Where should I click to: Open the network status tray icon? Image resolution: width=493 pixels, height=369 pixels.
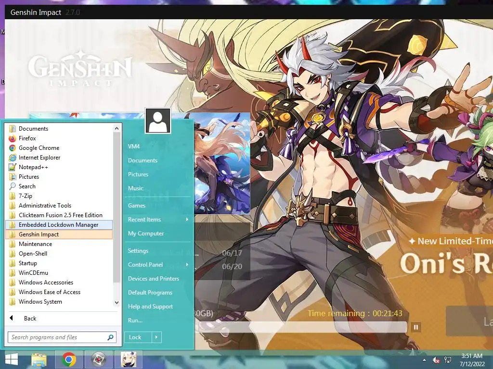(x=448, y=360)
